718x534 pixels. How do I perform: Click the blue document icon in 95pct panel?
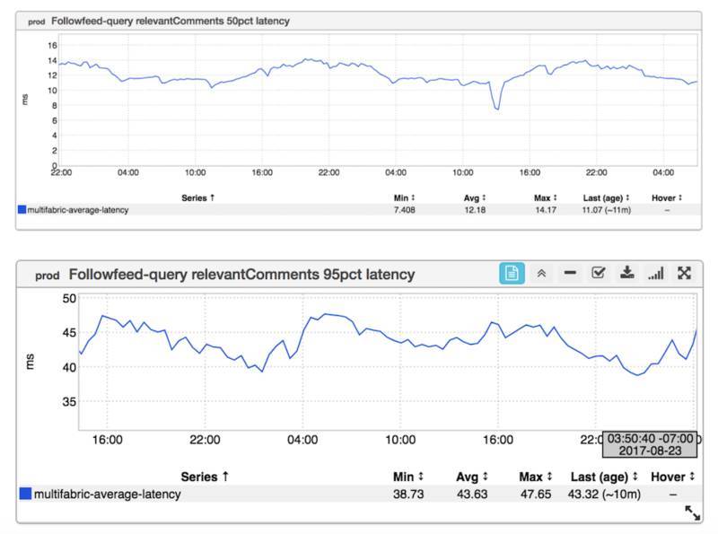tap(512, 274)
